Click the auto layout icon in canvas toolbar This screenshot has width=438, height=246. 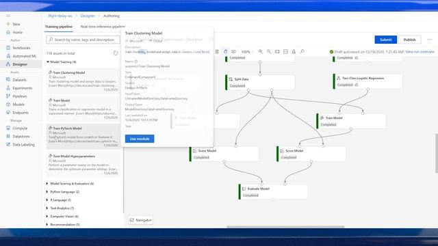coord(294,52)
